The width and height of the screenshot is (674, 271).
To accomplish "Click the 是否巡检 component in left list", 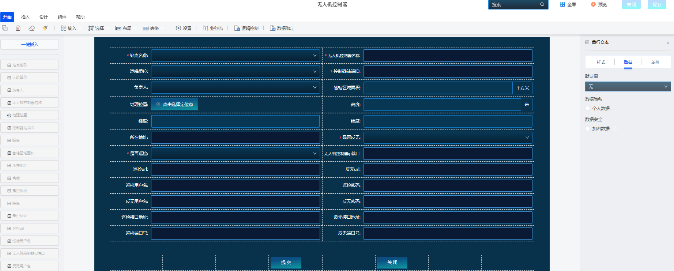I will [x=30, y=191].
